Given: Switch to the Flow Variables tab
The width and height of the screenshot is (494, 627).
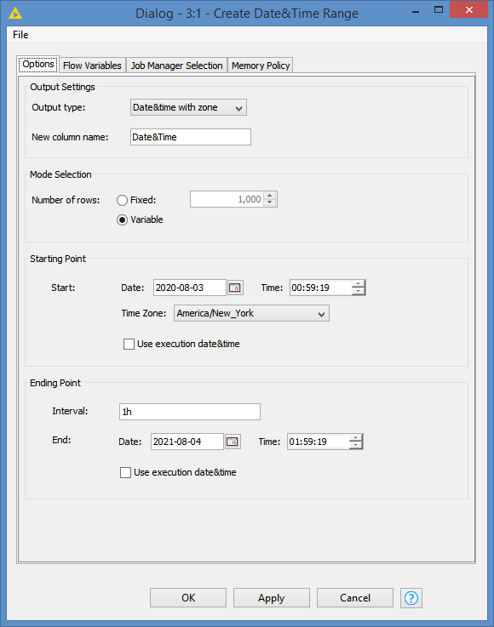Looking at the screenshot, I should click(92, 66).
